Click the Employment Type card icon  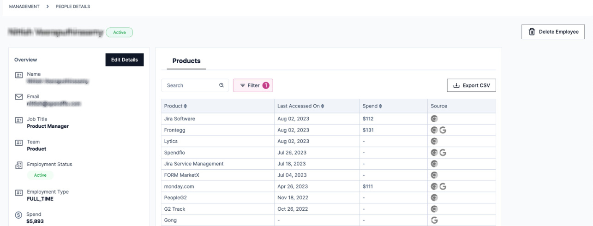point(19,193)
